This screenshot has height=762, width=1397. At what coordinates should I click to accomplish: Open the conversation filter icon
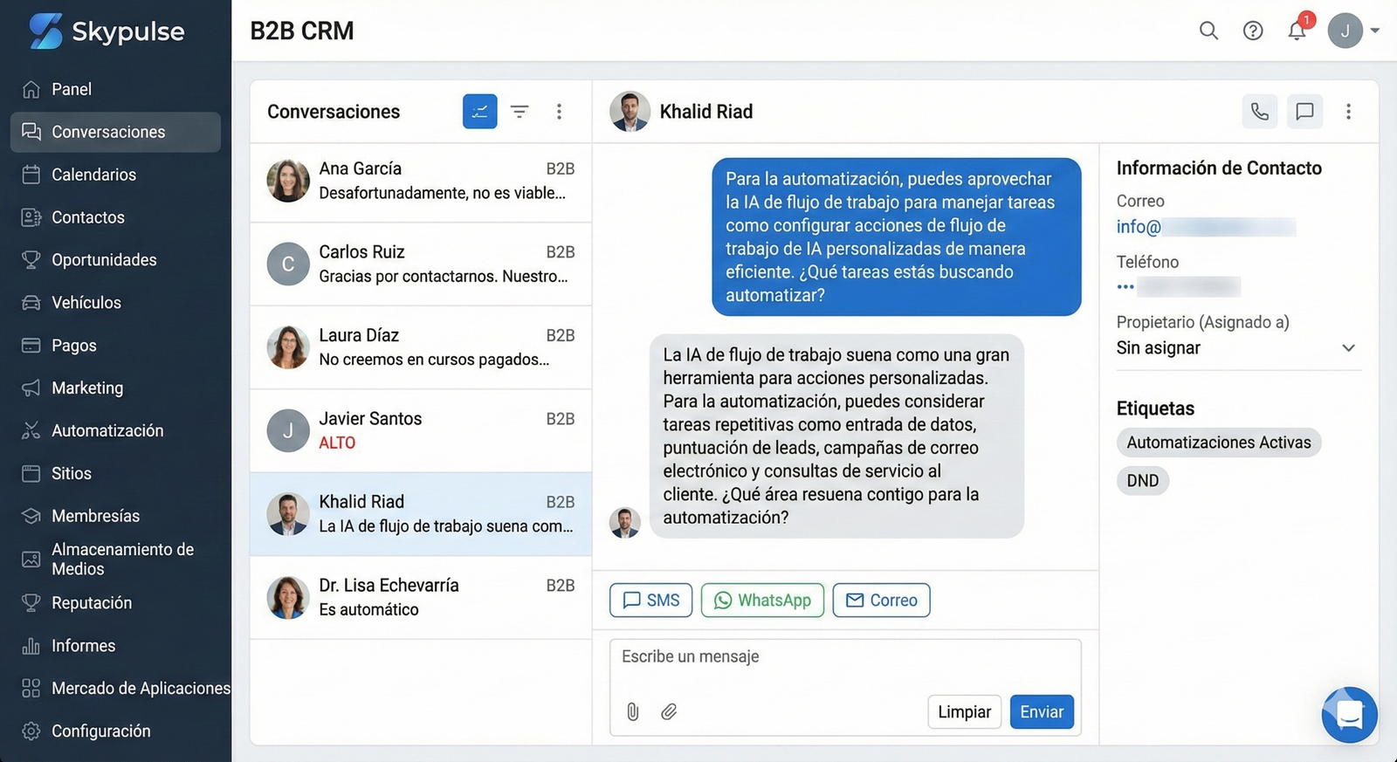point(520,112)
